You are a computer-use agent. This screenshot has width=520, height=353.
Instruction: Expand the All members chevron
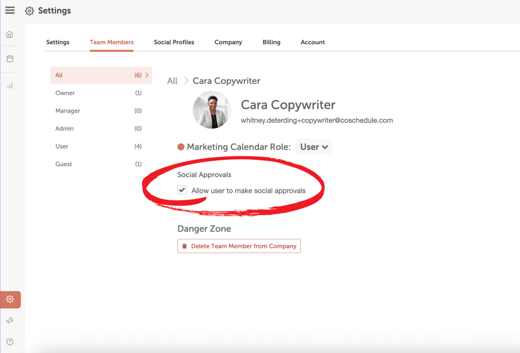point(147,75)
